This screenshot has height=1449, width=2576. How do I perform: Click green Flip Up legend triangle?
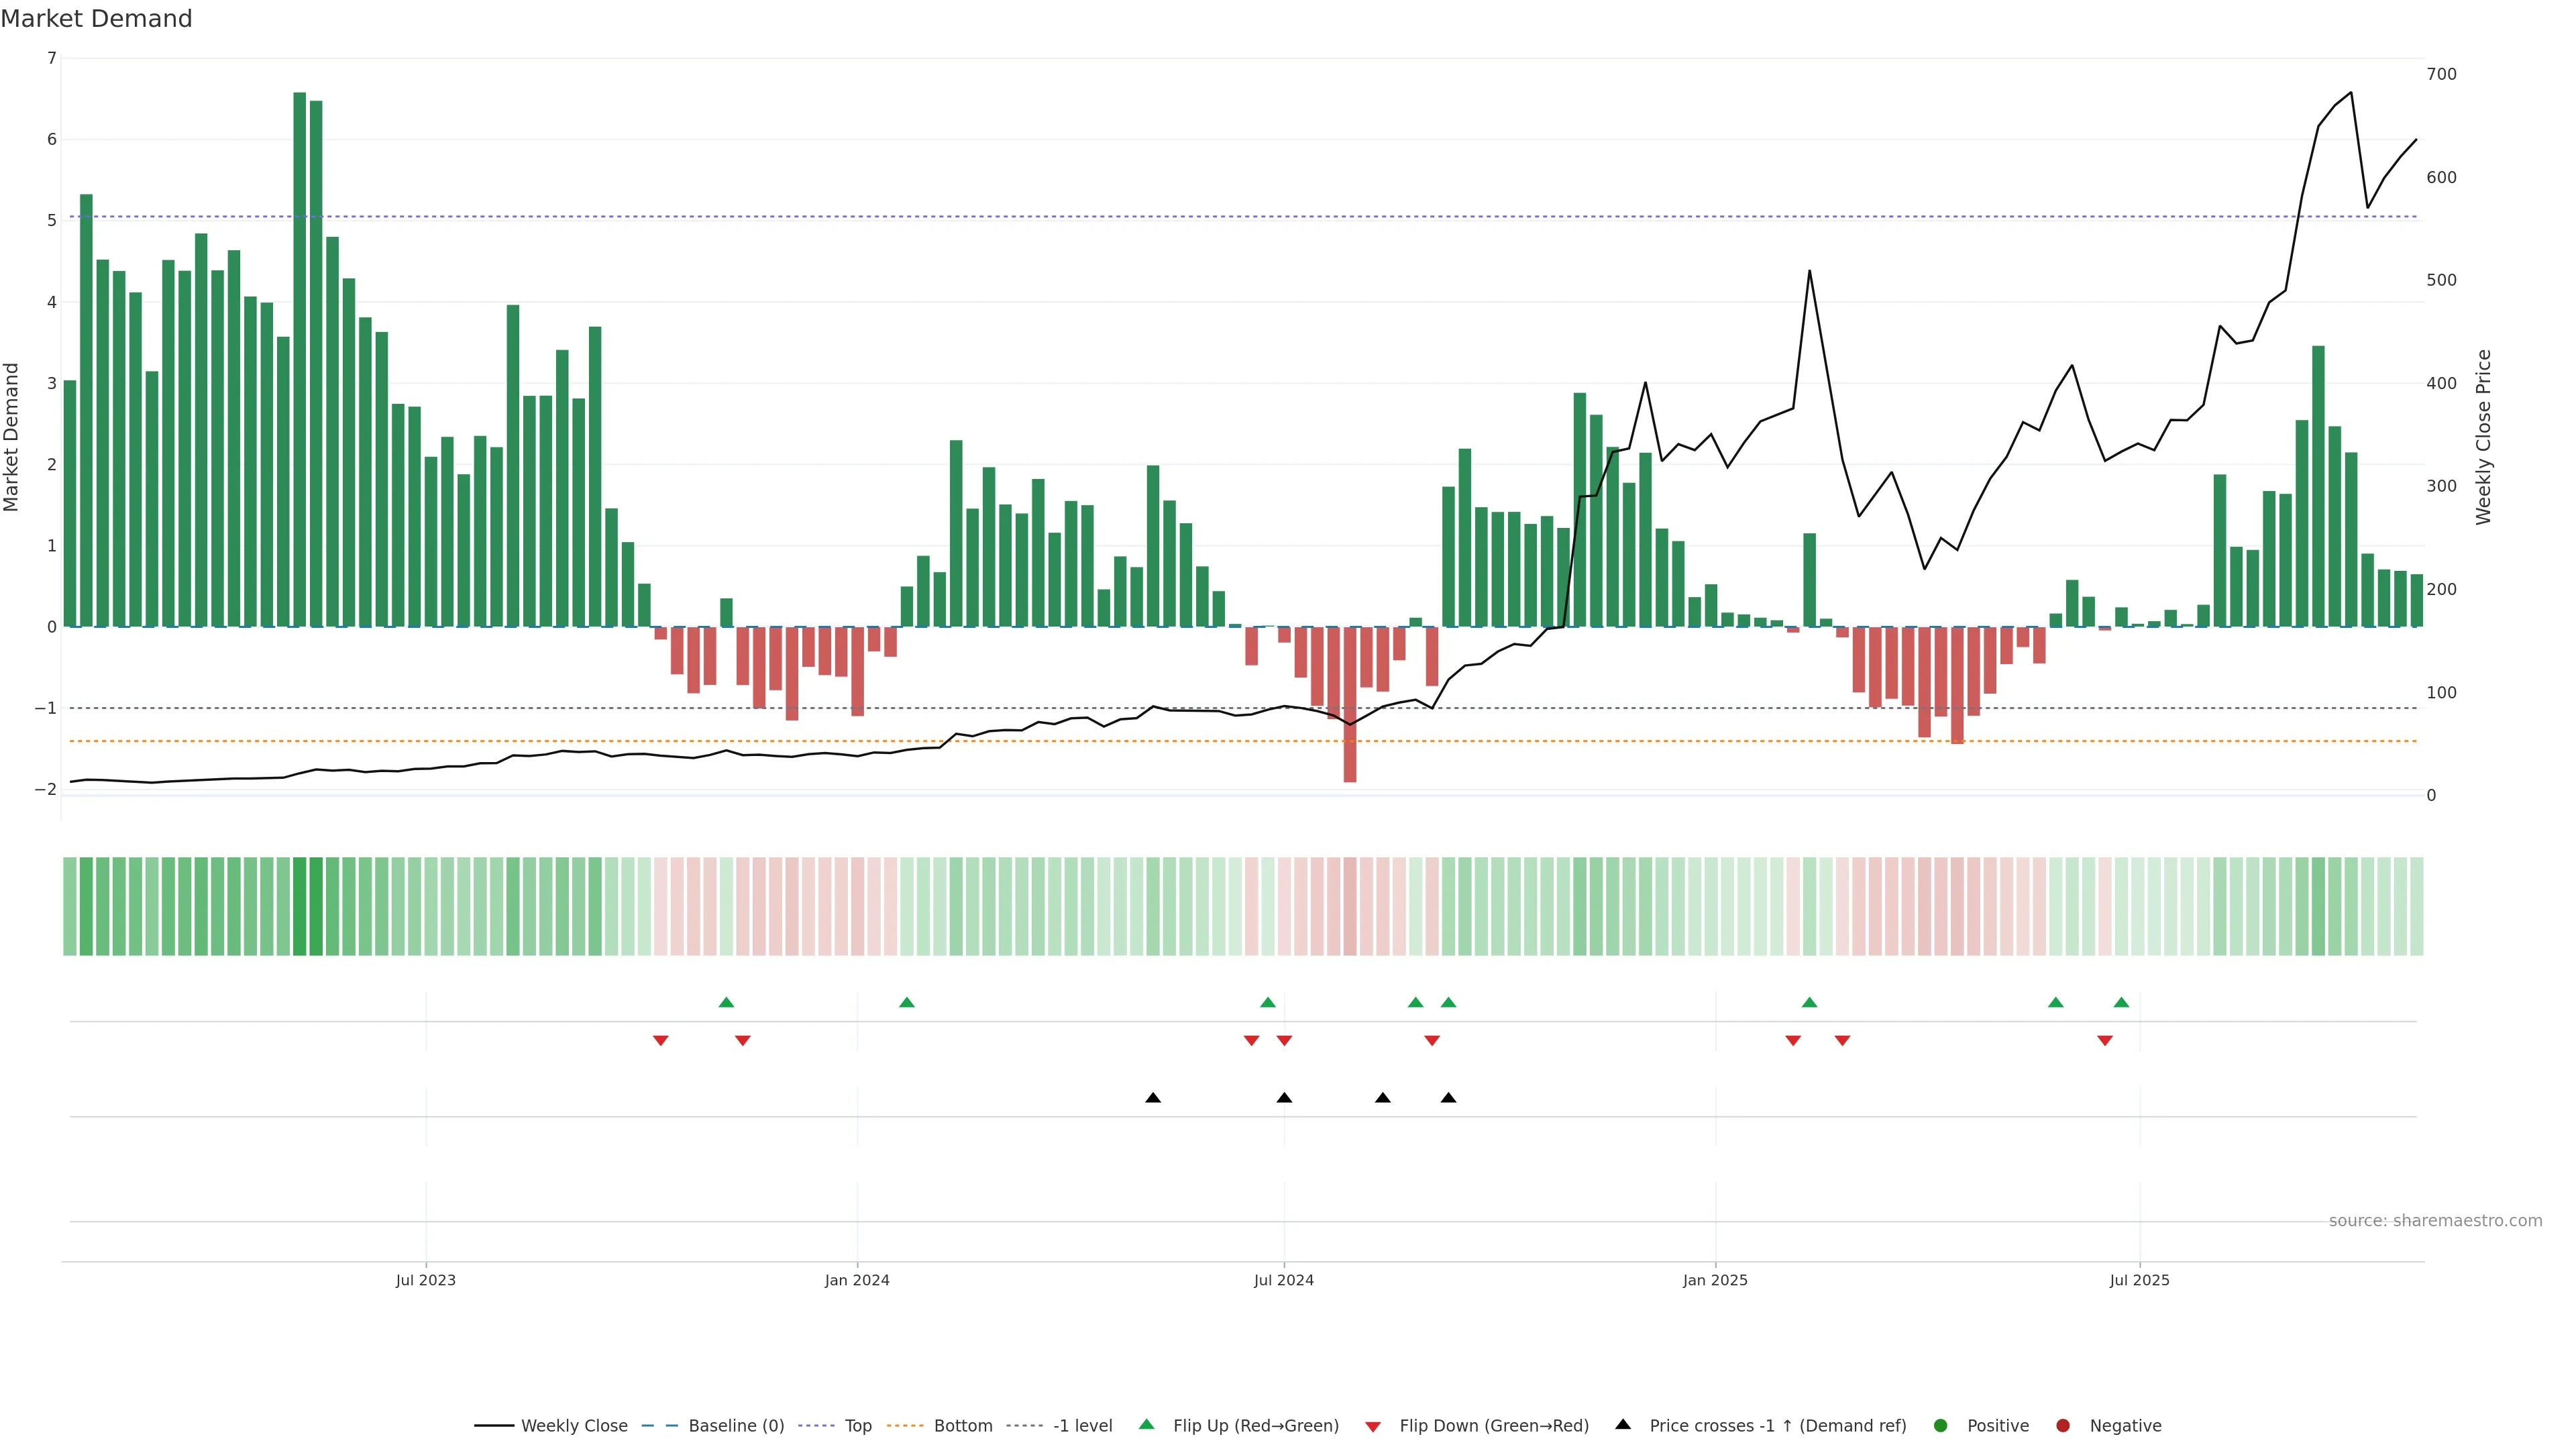click(1147, 1425)
